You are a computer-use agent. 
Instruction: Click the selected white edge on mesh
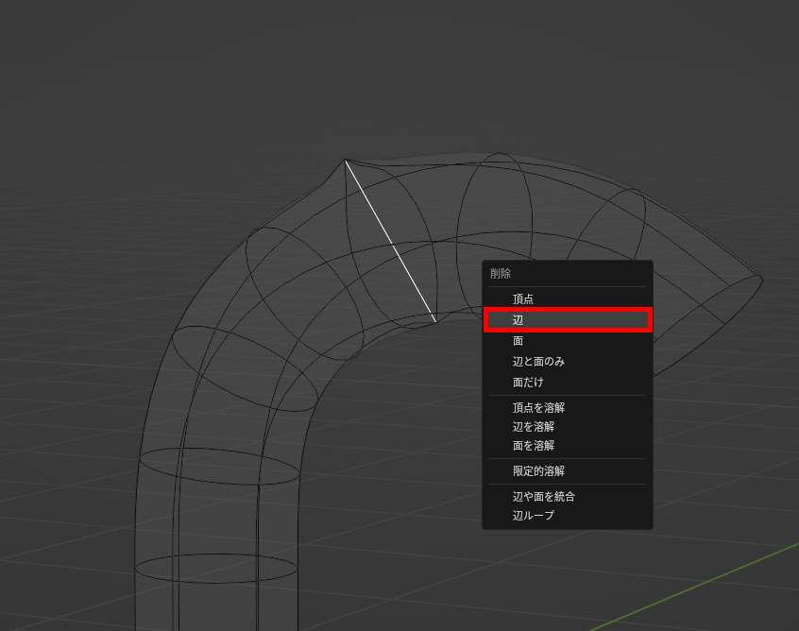point(390,241)
